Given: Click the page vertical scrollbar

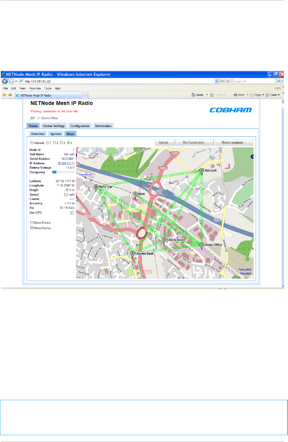Looking at the screenshot, I should pyautogui.click(x=283, y=194).
